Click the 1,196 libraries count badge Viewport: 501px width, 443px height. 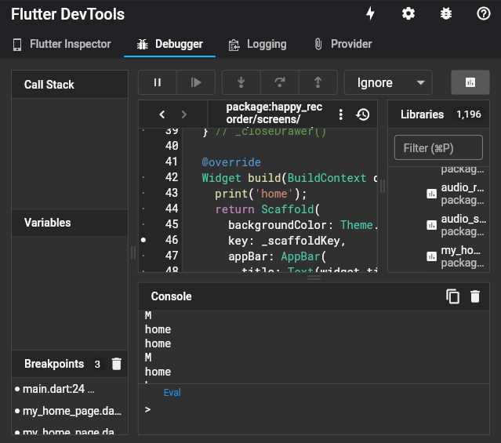pos(468,114)
